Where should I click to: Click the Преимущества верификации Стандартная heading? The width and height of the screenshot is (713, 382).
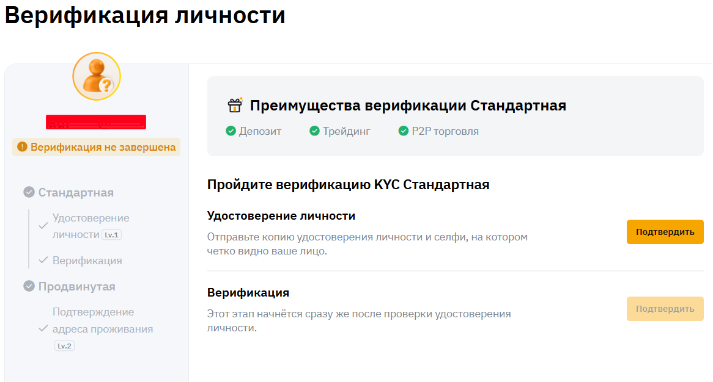point(408,105)
